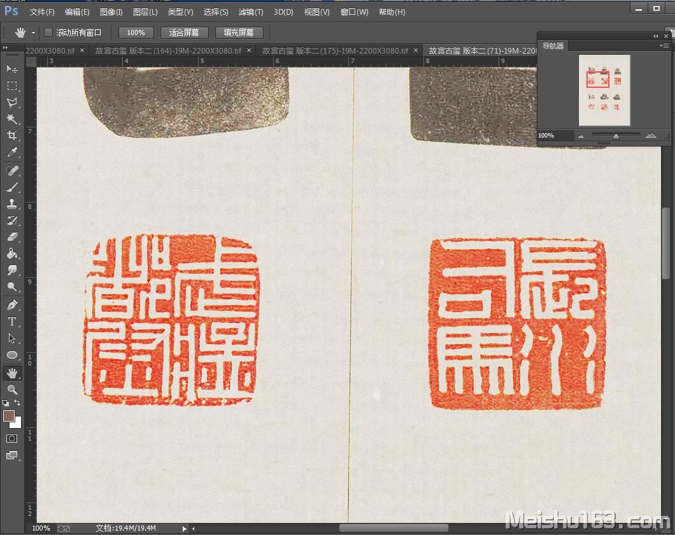This screenshot has width=675, height=535.
Task: Open the 选择(S) menu
Action: click(x=216, y=12)
